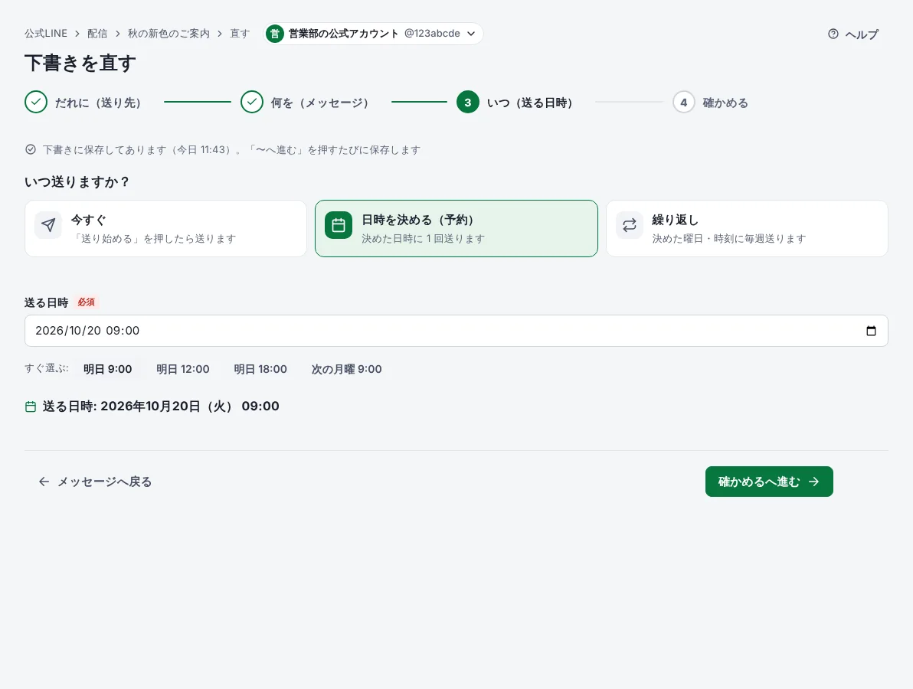The width and height of the screenshot is (913, 689).
Task: Choose quick preset 明日 9:00
Action: tap(108, 369)
